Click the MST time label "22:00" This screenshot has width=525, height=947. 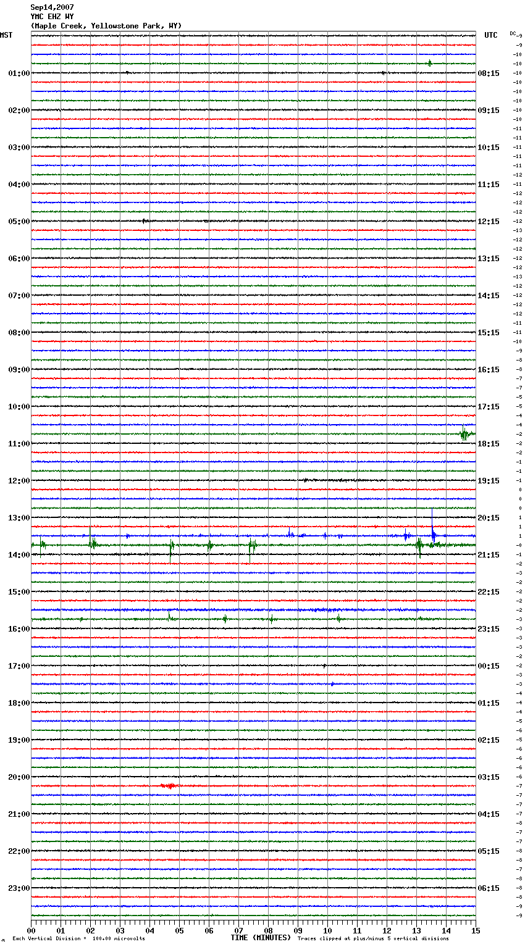pos(19,851)
